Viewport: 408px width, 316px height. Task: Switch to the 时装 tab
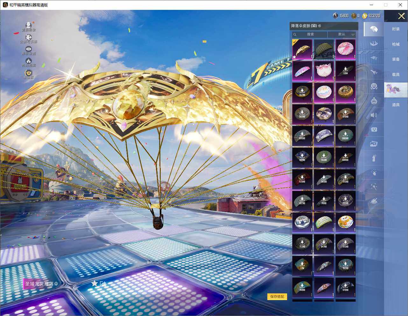click(x=396, y=29)
